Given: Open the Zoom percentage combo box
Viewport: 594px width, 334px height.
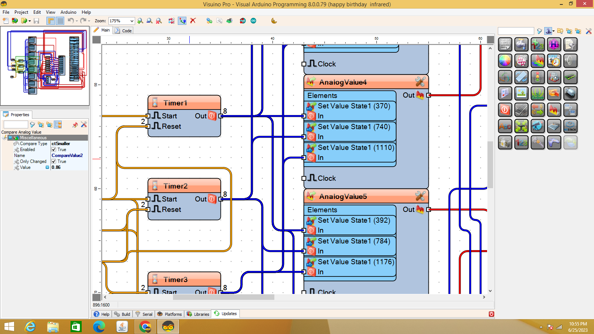Looking at the screenshot, I should pyautogui.click(x=121, y=21).
